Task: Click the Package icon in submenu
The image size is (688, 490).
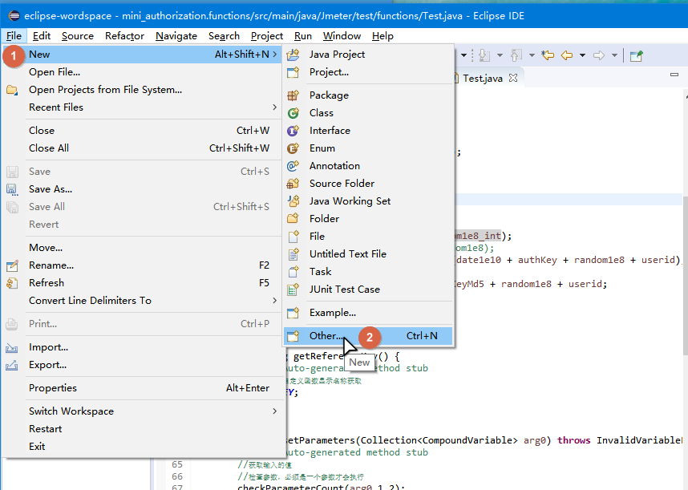Action: point(293,95)
